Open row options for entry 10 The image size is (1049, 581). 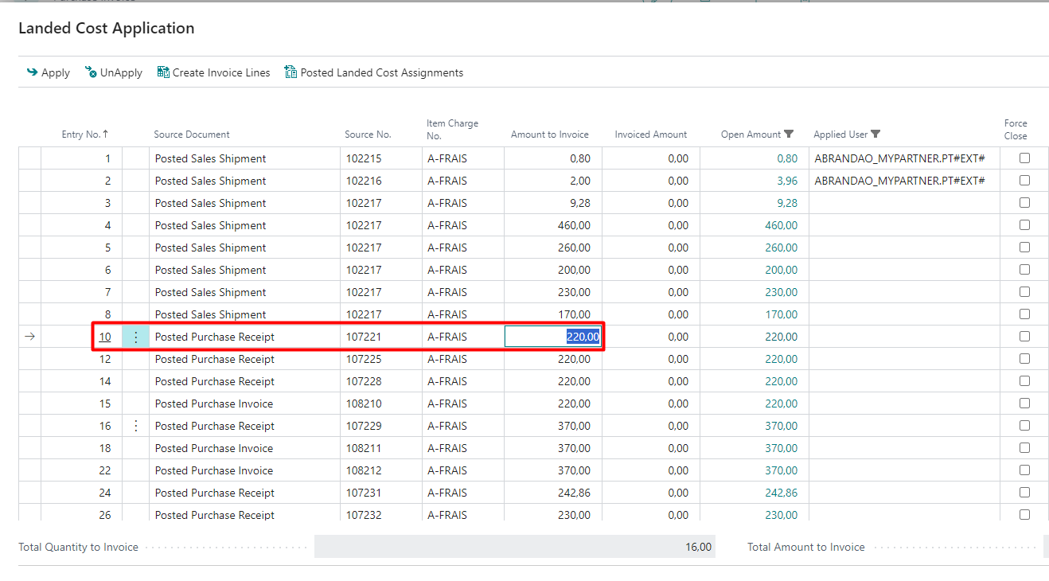point(135,337)
